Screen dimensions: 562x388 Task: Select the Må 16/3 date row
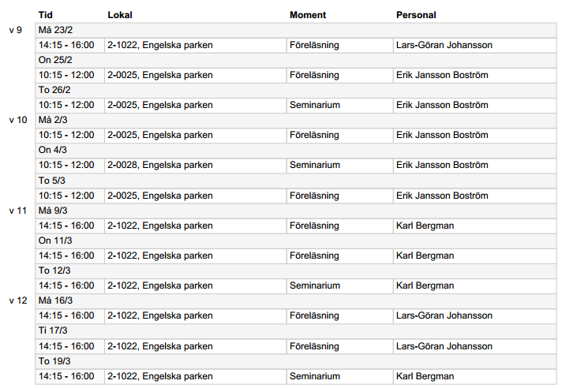296,300
